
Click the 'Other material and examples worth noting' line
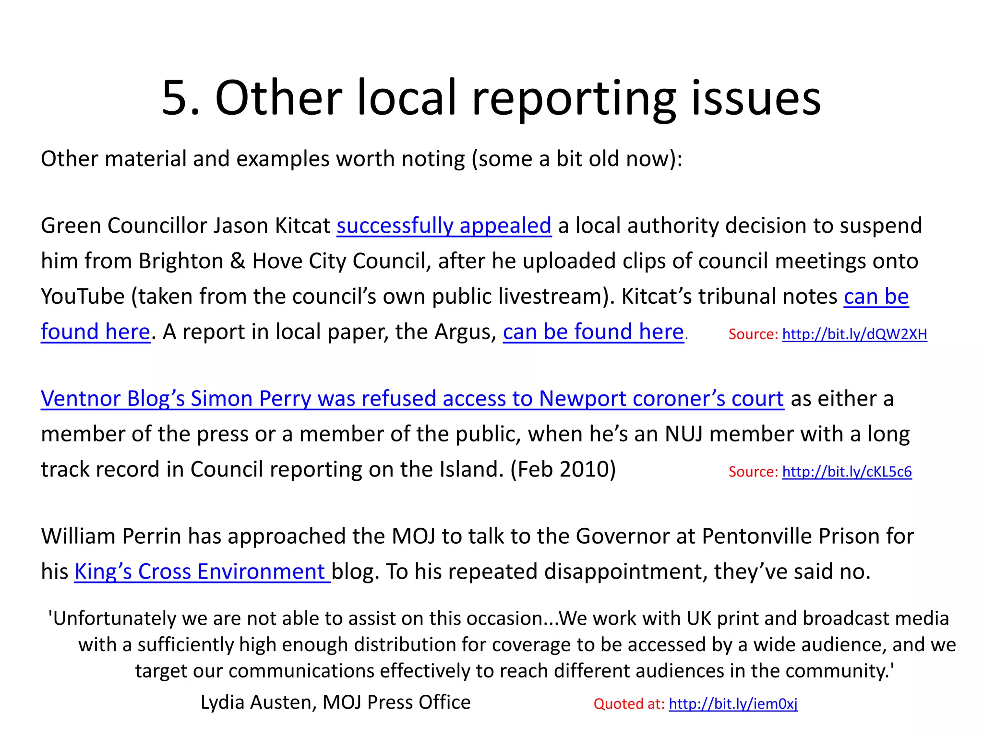pyautogui.click(x=361, y=159)
